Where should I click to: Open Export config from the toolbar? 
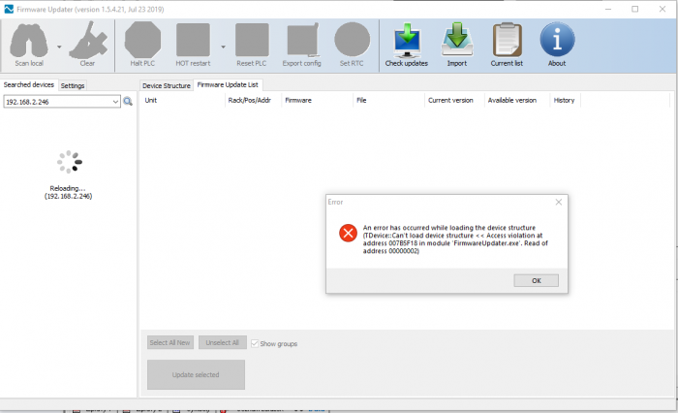click(x=301, y=41)
